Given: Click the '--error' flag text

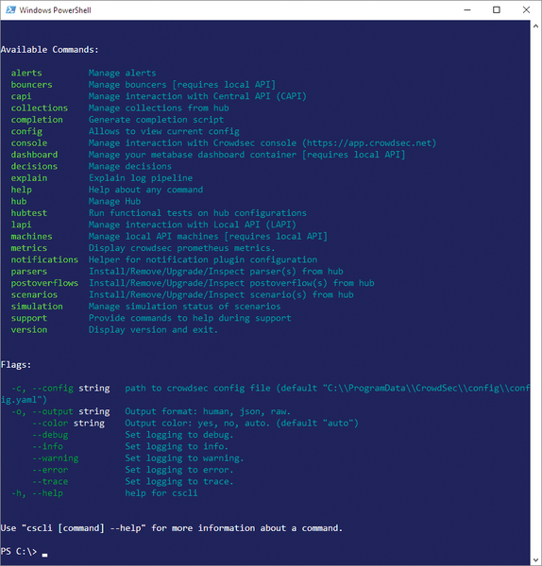Looking at the screenshot, I should [50, 470].
